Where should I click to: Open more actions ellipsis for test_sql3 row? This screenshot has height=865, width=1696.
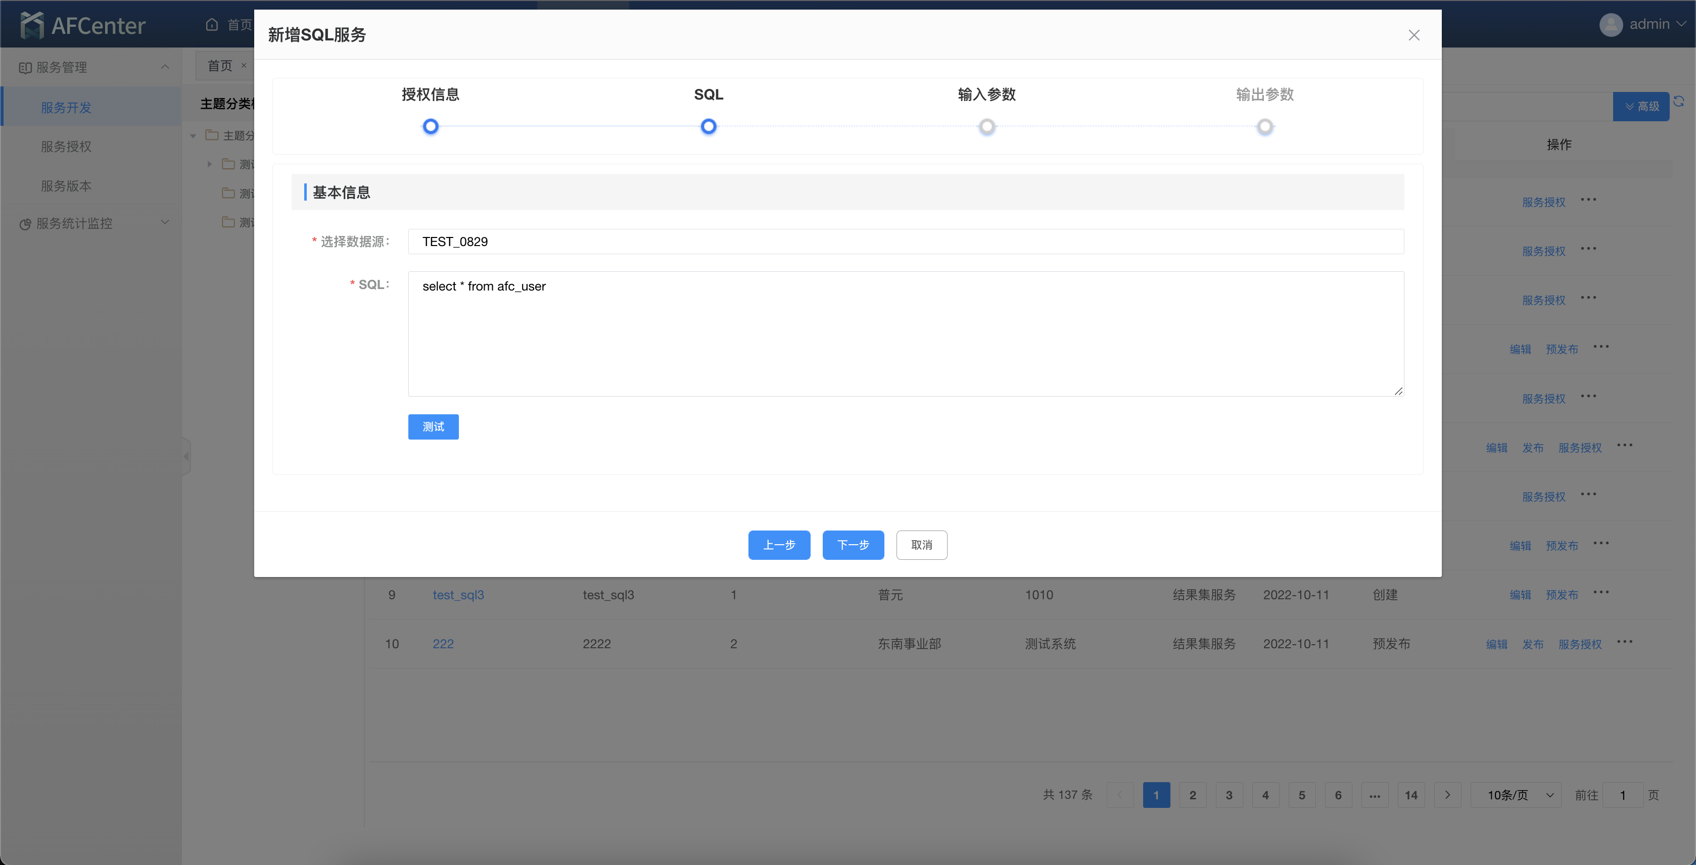[x=1600, y=592]
